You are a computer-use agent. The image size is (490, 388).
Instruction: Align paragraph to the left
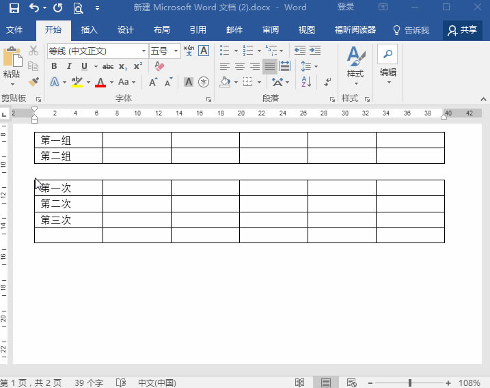[224, 66]
